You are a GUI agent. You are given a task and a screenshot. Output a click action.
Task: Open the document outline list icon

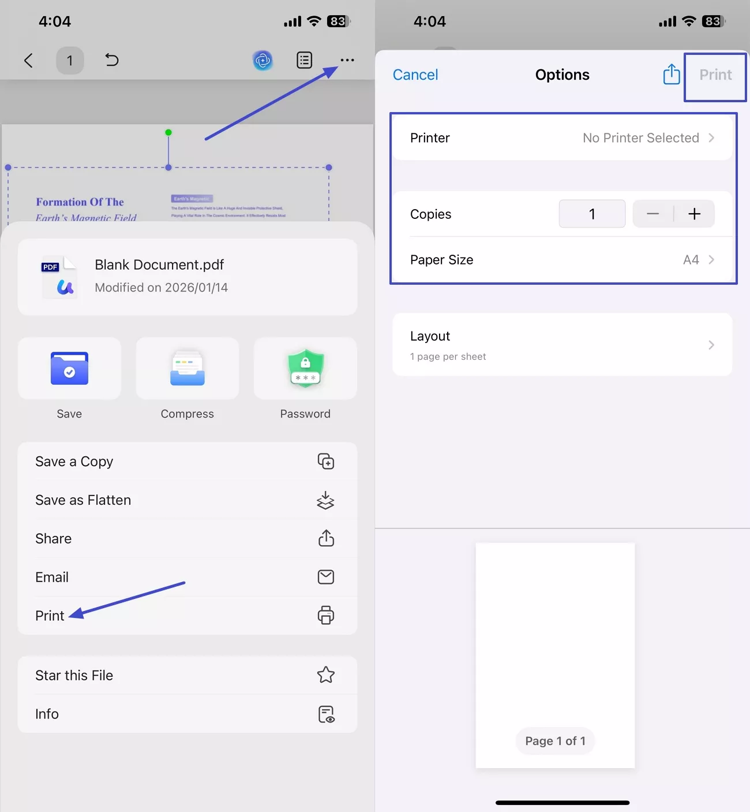pyautogui.click(x=305, y=60)
